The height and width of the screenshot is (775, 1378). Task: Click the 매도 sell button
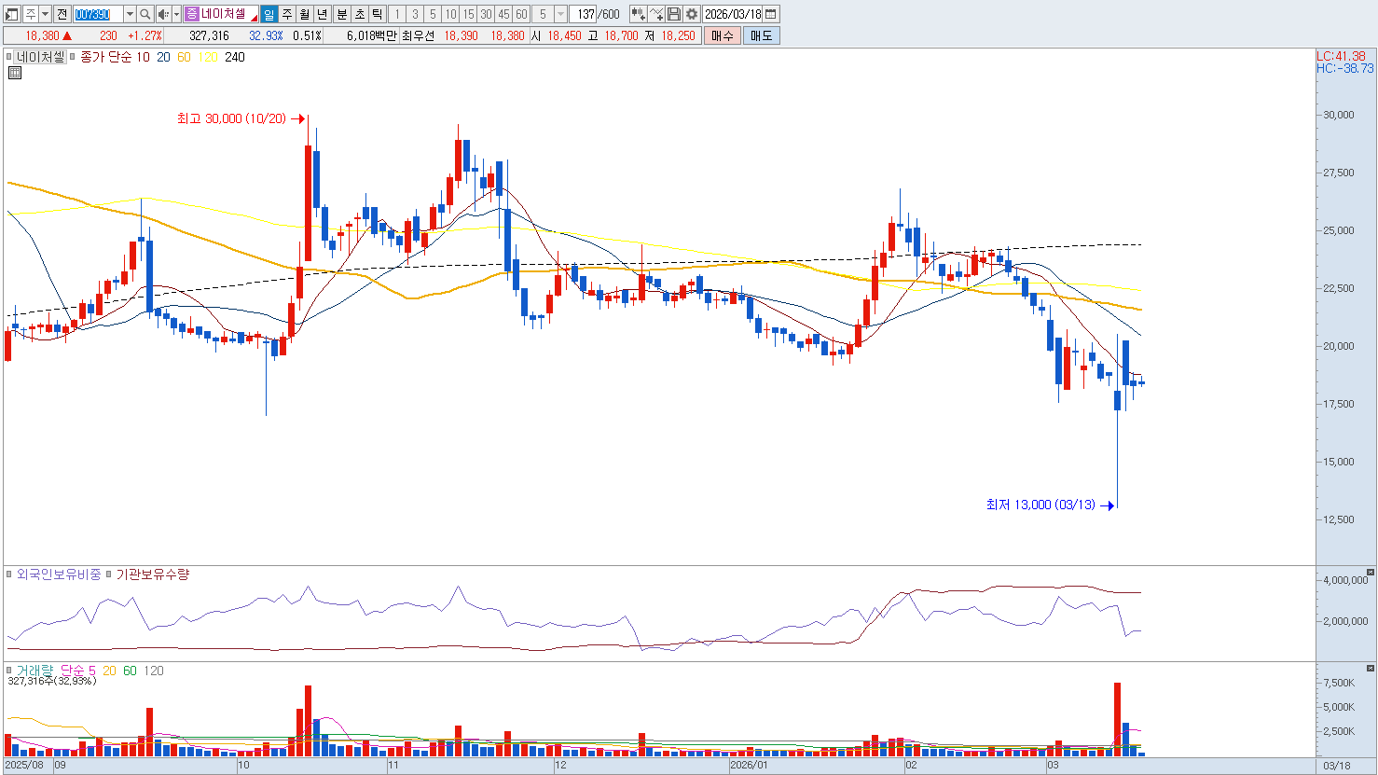pos(761,35)
